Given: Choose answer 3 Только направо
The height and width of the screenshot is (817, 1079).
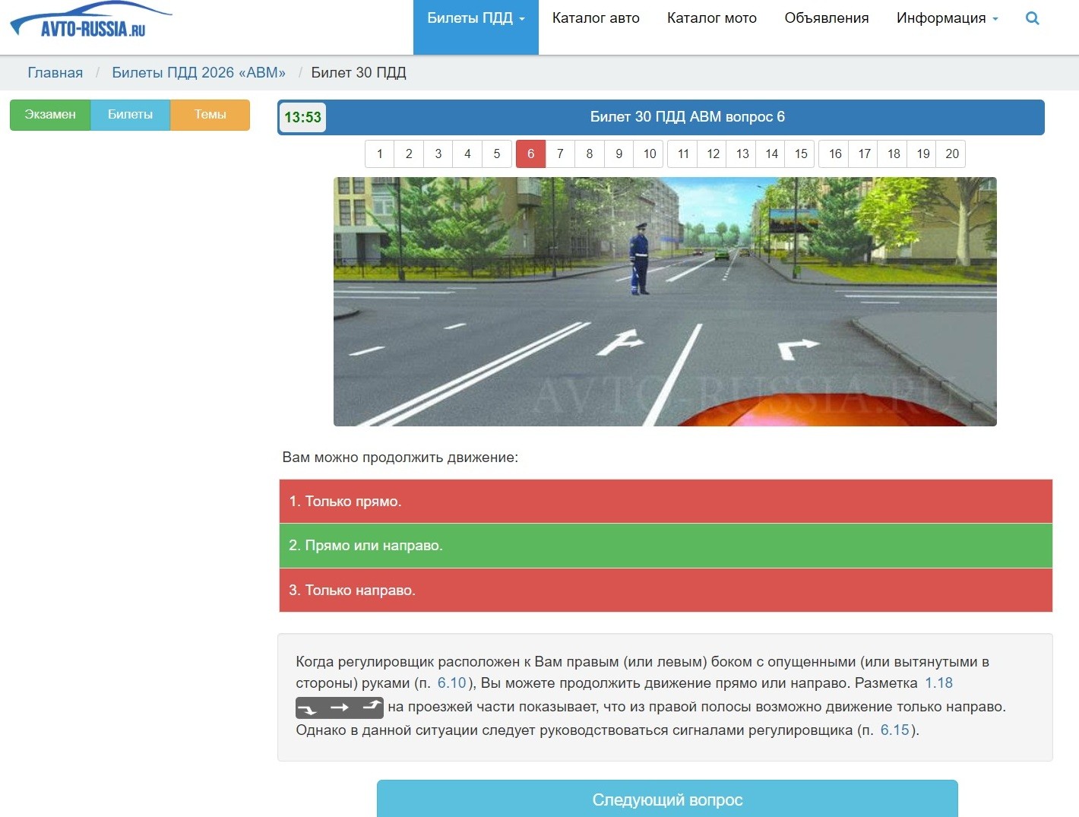Looking at the screenshot, I should pyautogui.click(x=666, y=591).
